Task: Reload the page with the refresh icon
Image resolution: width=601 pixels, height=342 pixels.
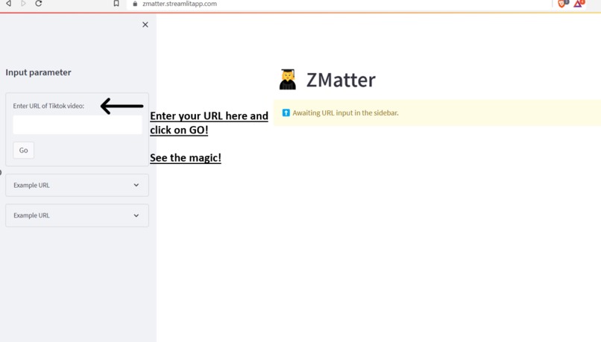Action: (38, 4)
